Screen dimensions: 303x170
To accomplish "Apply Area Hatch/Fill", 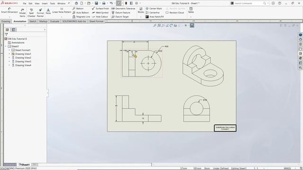I will pos(155,17).
